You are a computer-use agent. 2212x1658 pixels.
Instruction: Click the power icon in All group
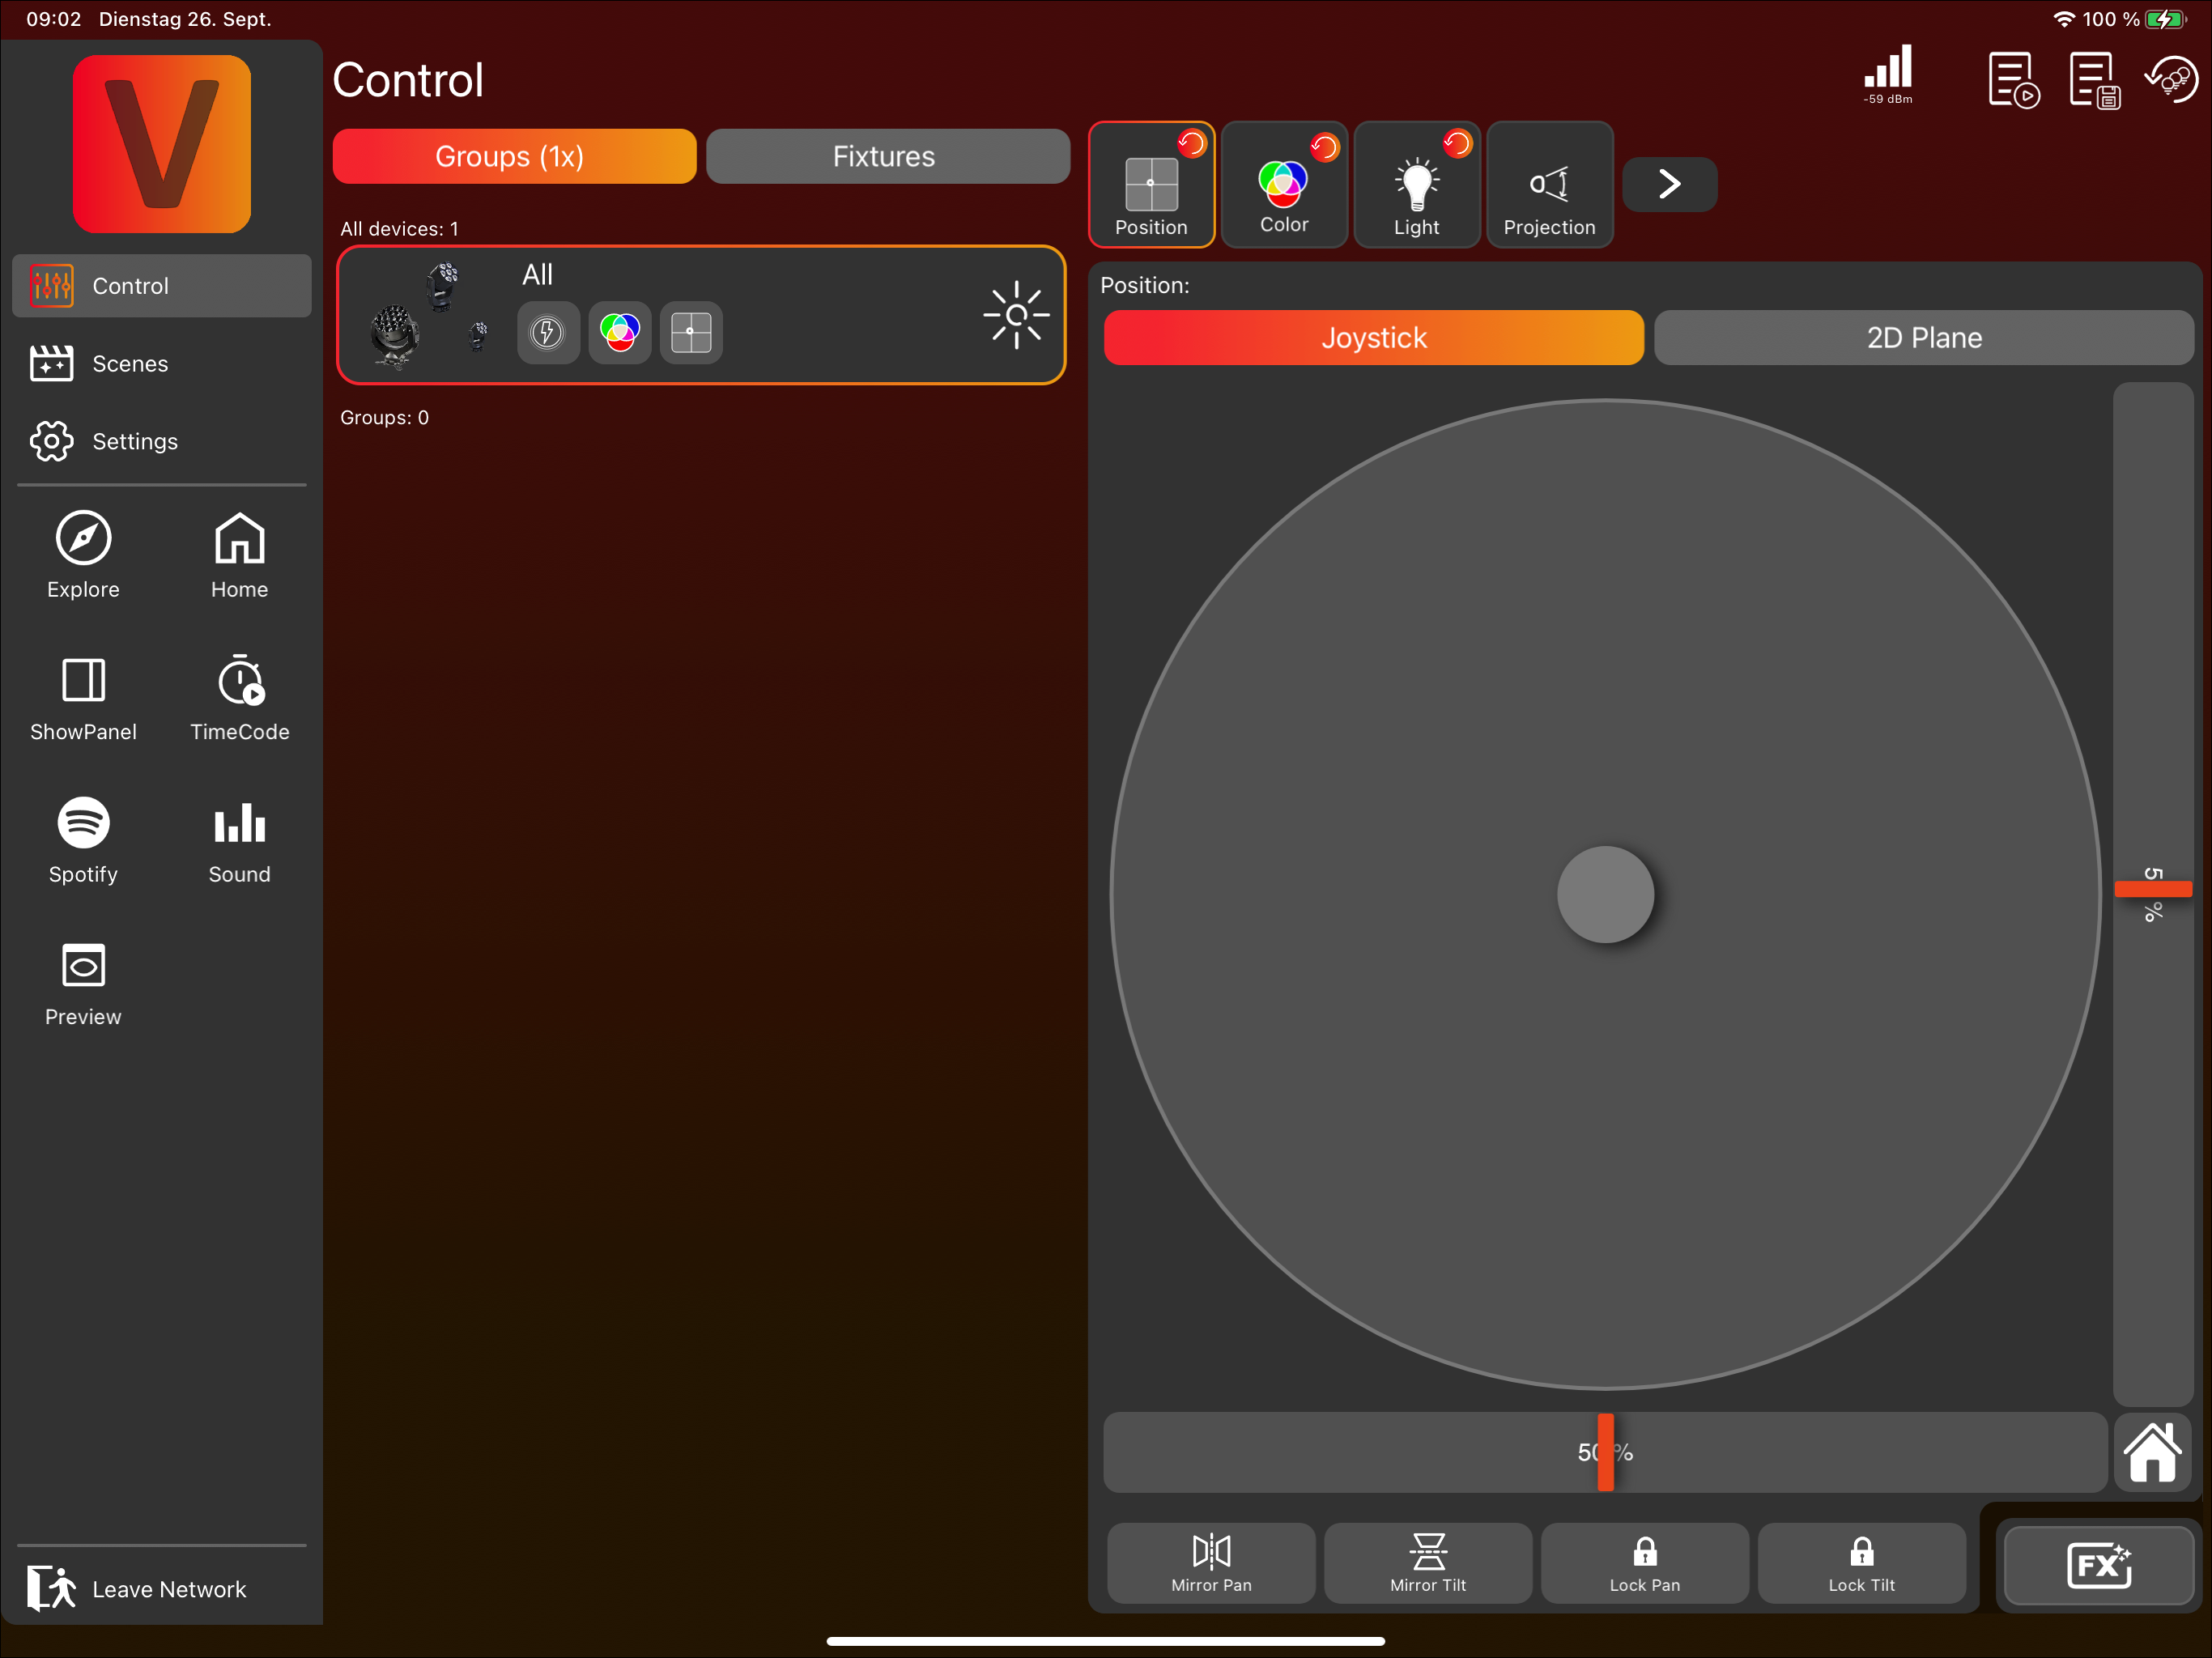pos(547,332)
